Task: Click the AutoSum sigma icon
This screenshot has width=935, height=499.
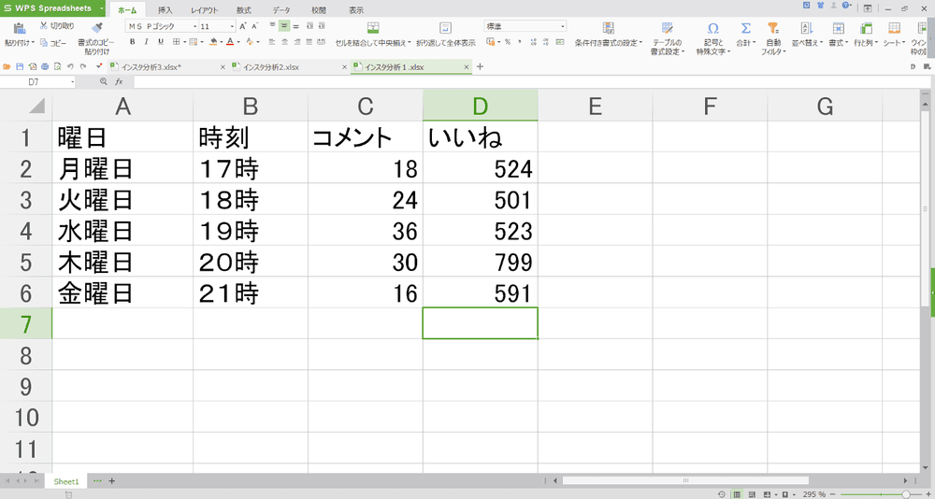Action: (x=745, y=29)
